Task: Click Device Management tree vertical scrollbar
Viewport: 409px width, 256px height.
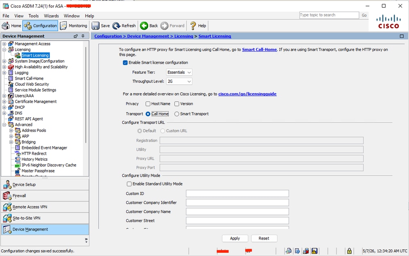Action: (x=86, y=94)
